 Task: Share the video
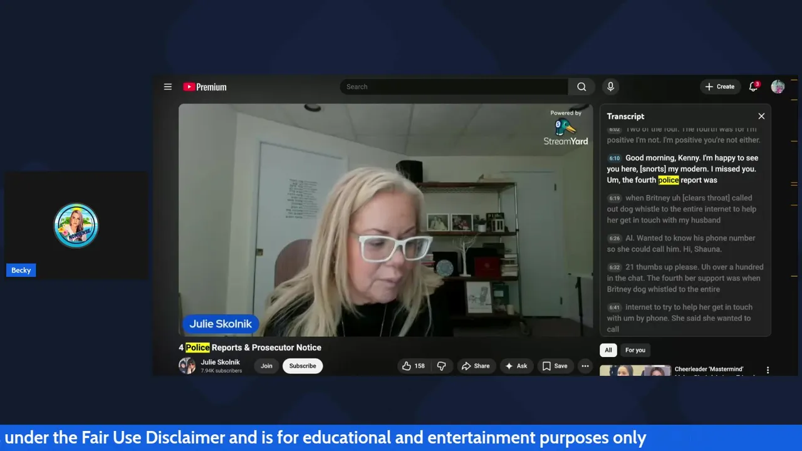click(x=476, y=366)
